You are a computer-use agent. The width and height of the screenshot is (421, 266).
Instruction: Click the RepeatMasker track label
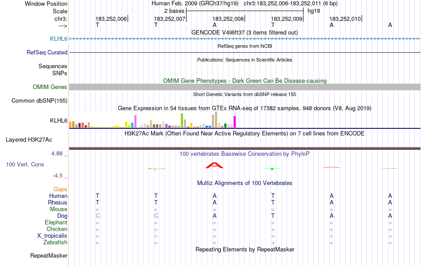pos(49,255)
